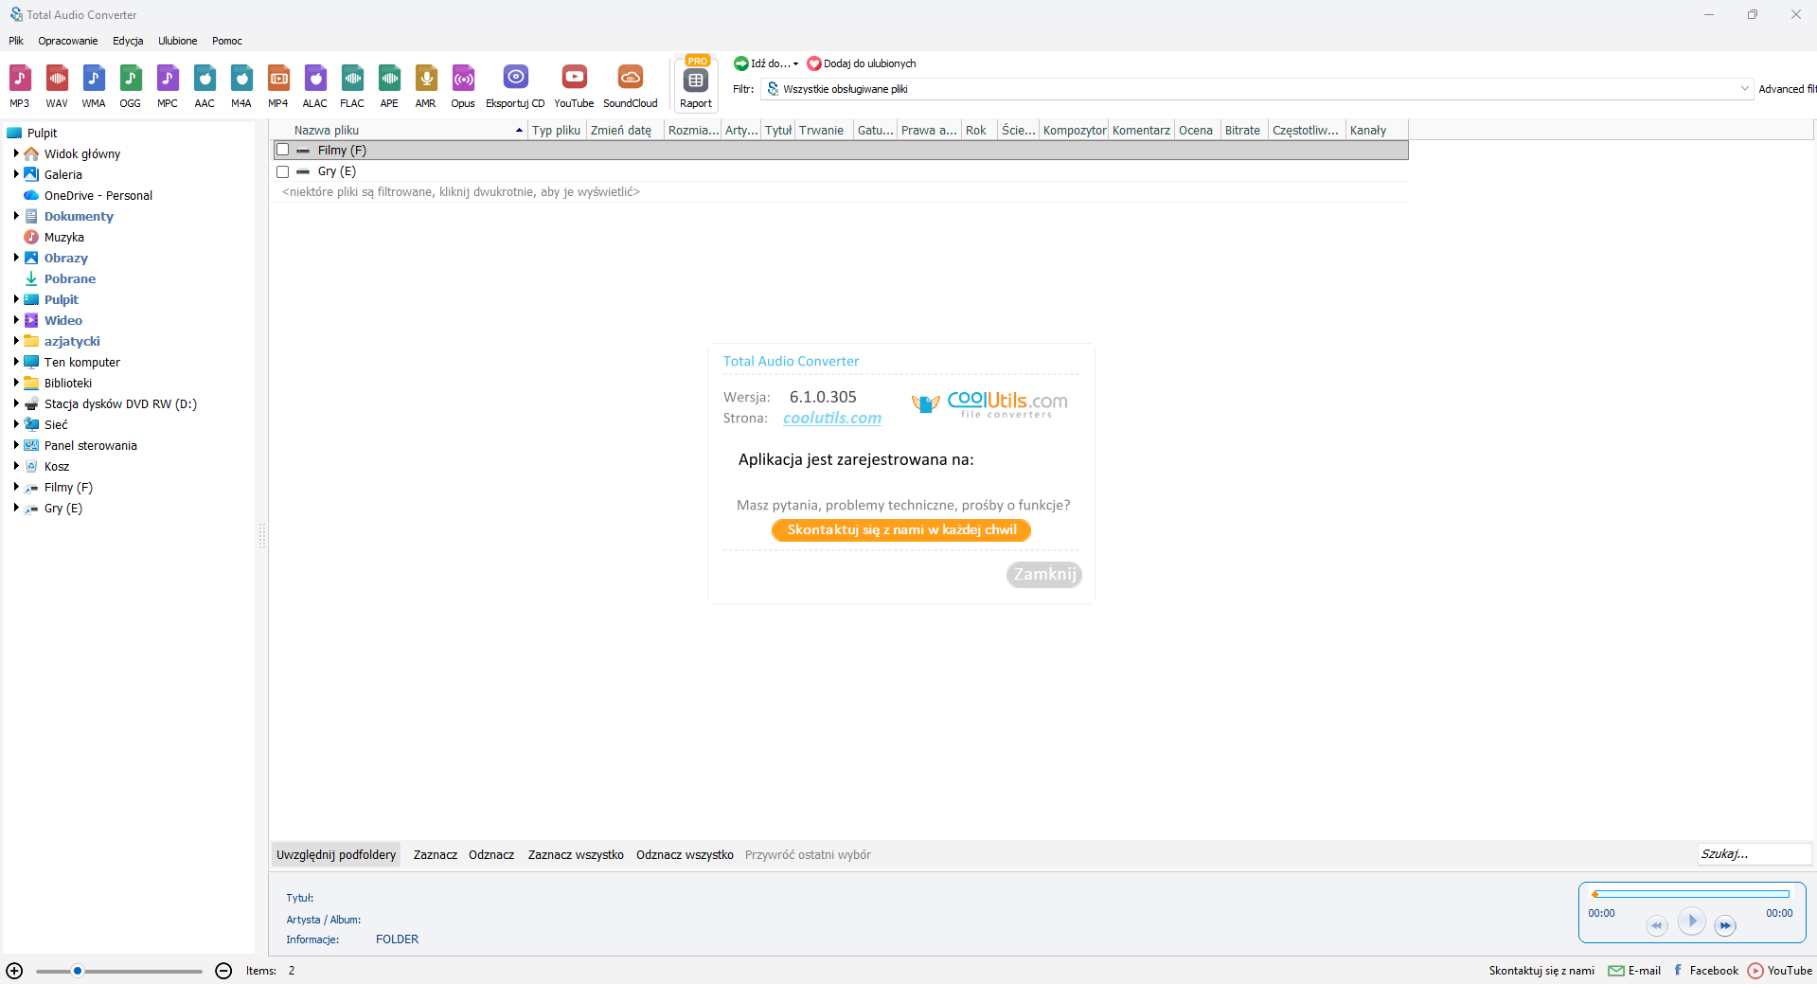
Task: Check the Gry (E) row checkbox
Action: [282, 171]
